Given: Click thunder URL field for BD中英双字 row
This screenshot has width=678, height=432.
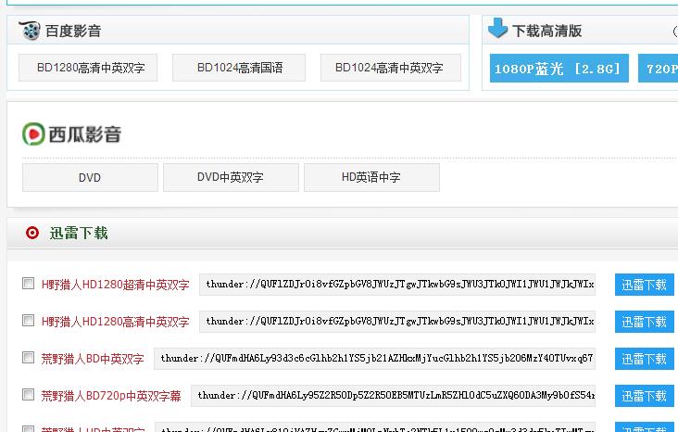Looking at the screenshot, I should pos(374,359).
